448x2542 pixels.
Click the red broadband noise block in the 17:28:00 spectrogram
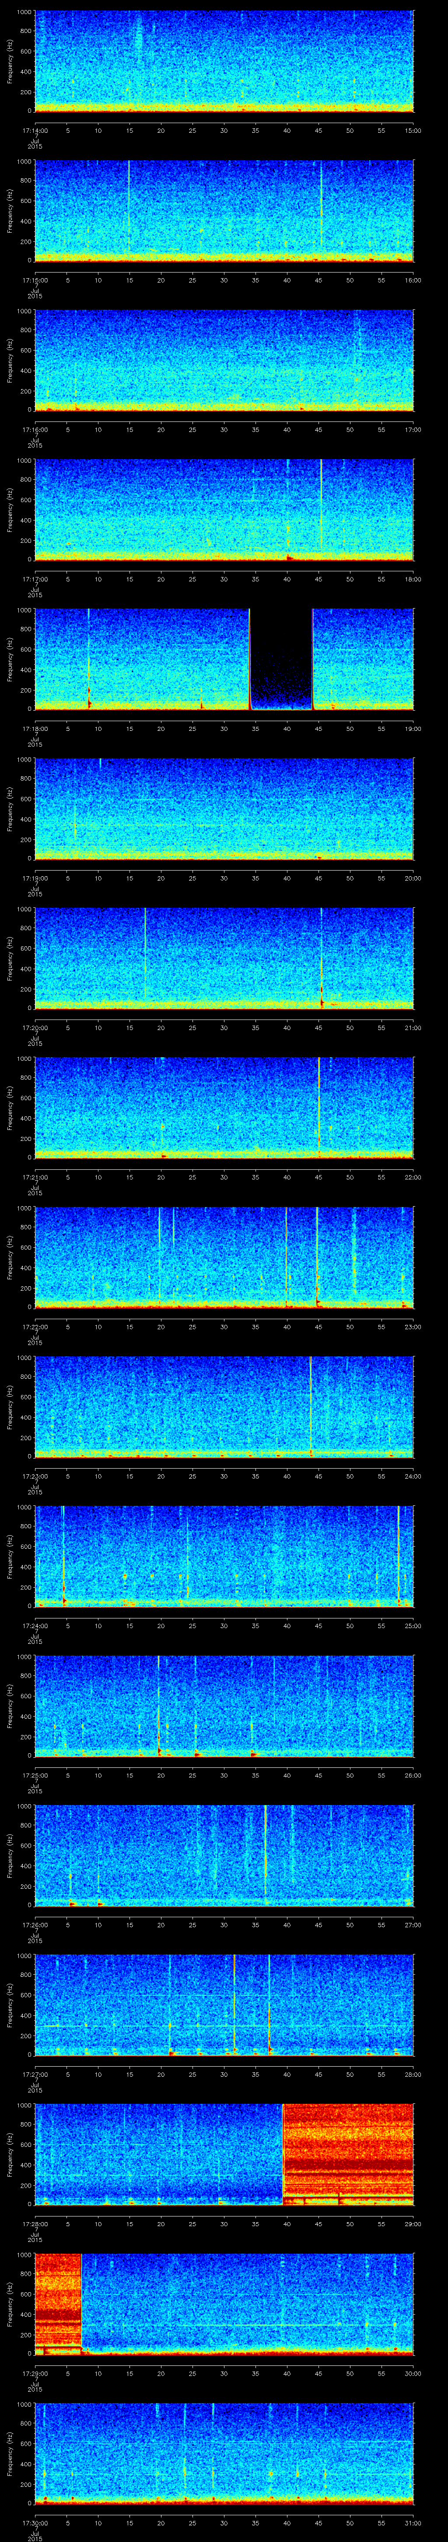(x=349, y=2154)
